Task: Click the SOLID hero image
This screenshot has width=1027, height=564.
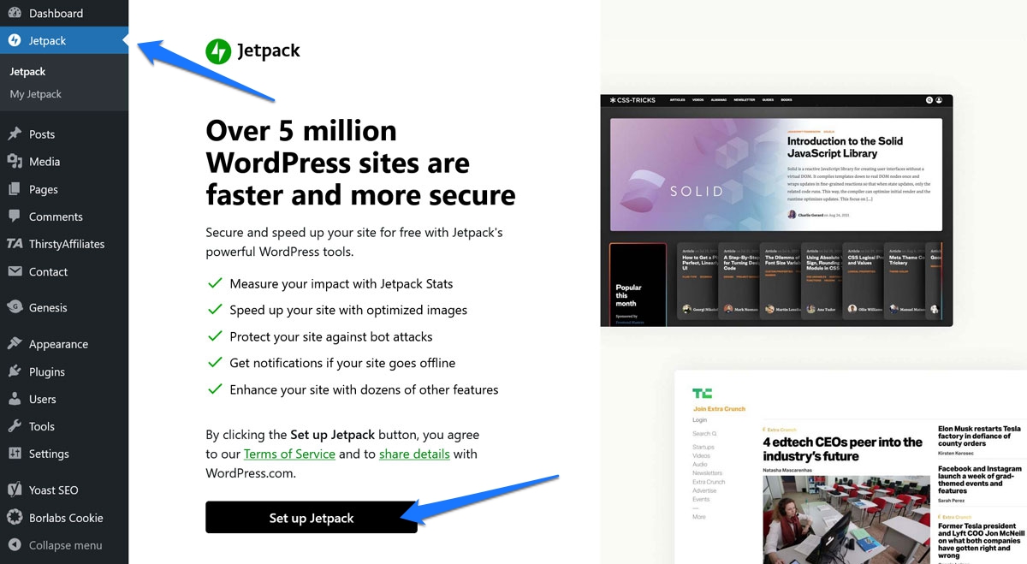Action: coord(695,175)
